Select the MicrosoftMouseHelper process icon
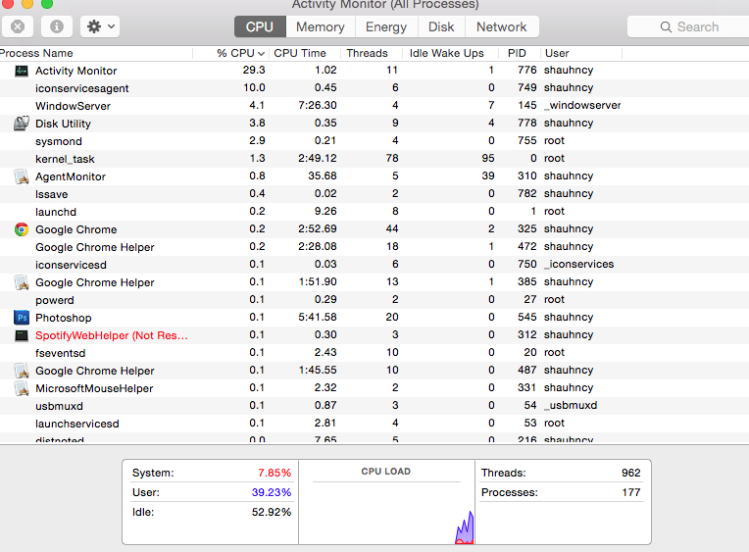The height and width of the screenshot is (552, 749). [22, 388]
